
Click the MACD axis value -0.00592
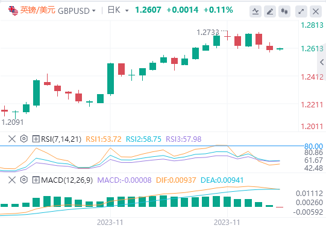click(308, 212)
